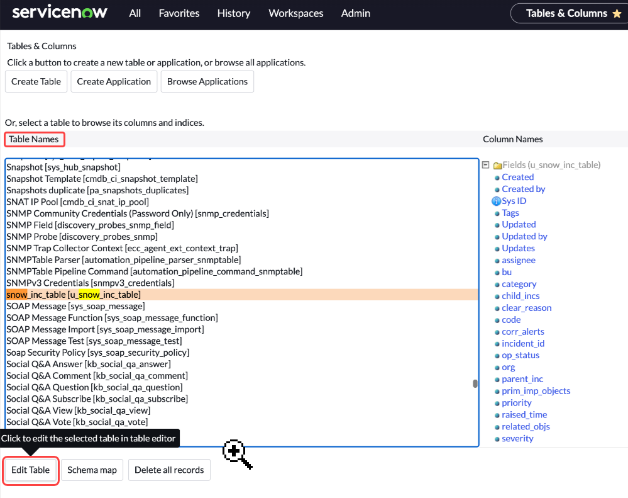
Task: Open the bu column
Action: 507,272
